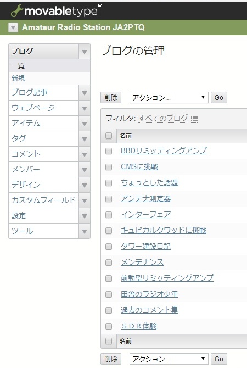Click the top 削除 button
Screen dimensions: 247x368
[x=111, y=97]
